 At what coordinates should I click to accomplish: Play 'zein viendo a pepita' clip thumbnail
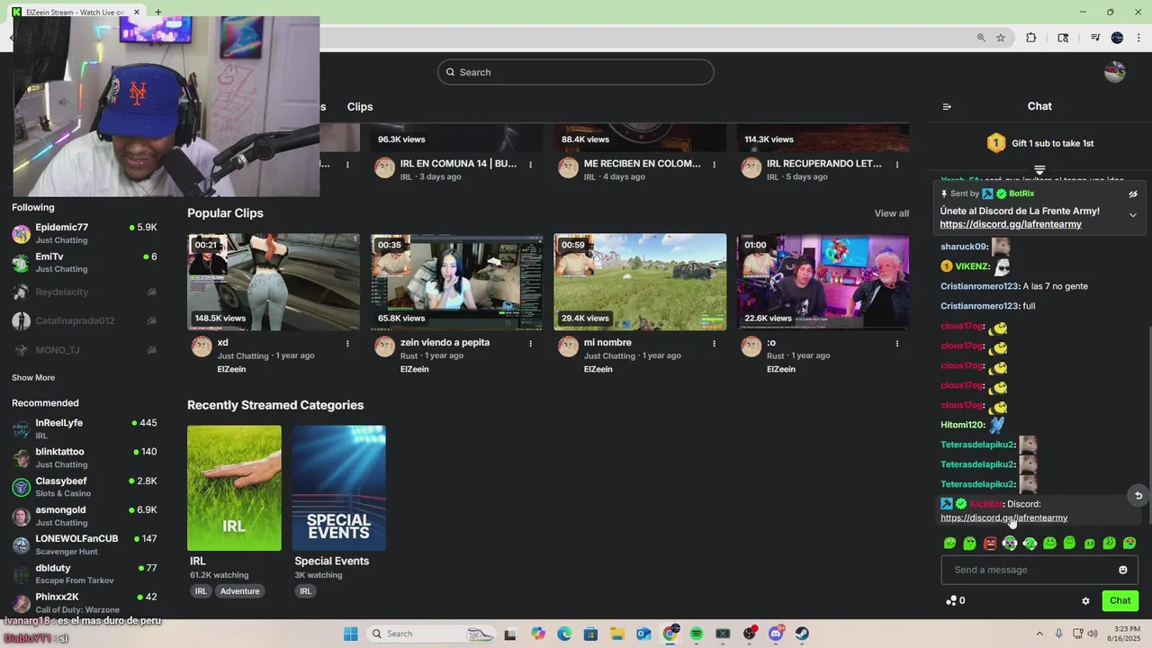click(457, 282)
